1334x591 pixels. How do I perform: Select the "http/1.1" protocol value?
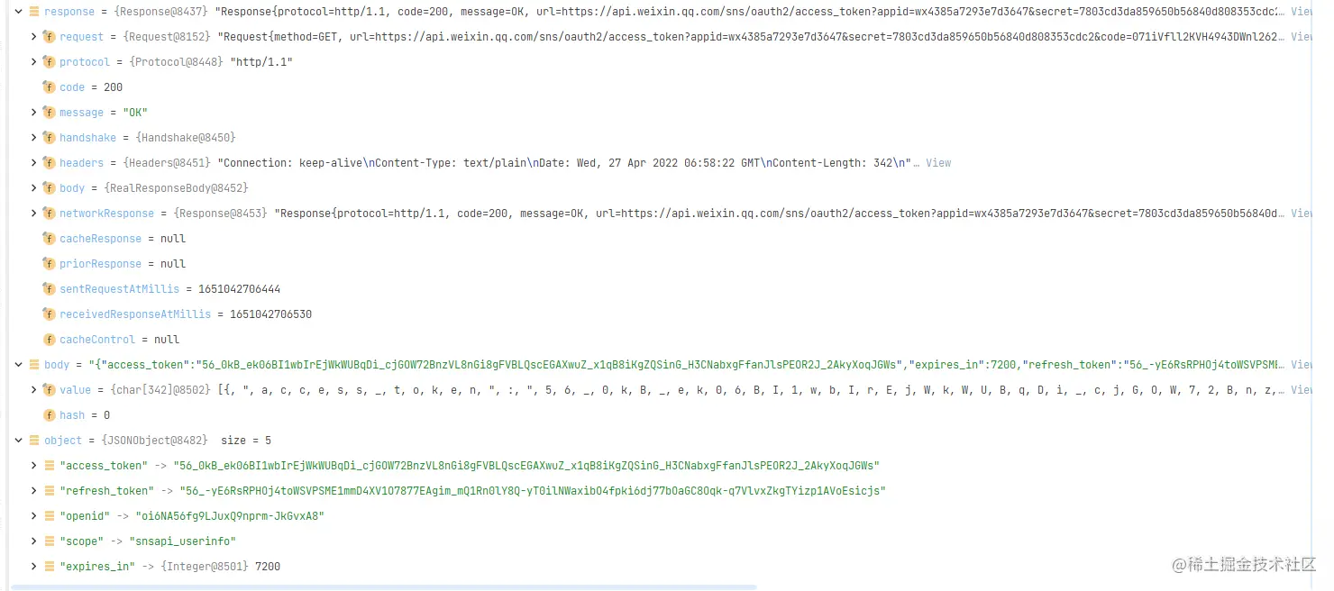tap(261, 62)
